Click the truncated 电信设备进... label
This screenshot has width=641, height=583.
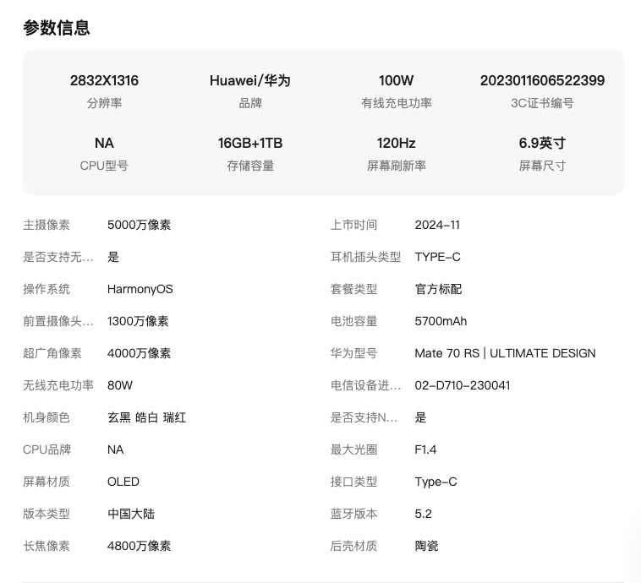click(365, 385)
